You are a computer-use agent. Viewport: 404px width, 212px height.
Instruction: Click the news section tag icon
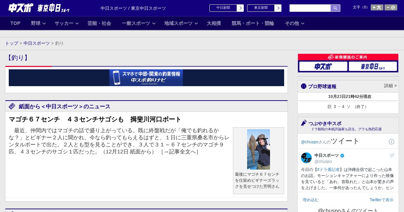click(x=12, y=106)
